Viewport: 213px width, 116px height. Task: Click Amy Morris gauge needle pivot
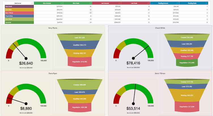point(26,58)
